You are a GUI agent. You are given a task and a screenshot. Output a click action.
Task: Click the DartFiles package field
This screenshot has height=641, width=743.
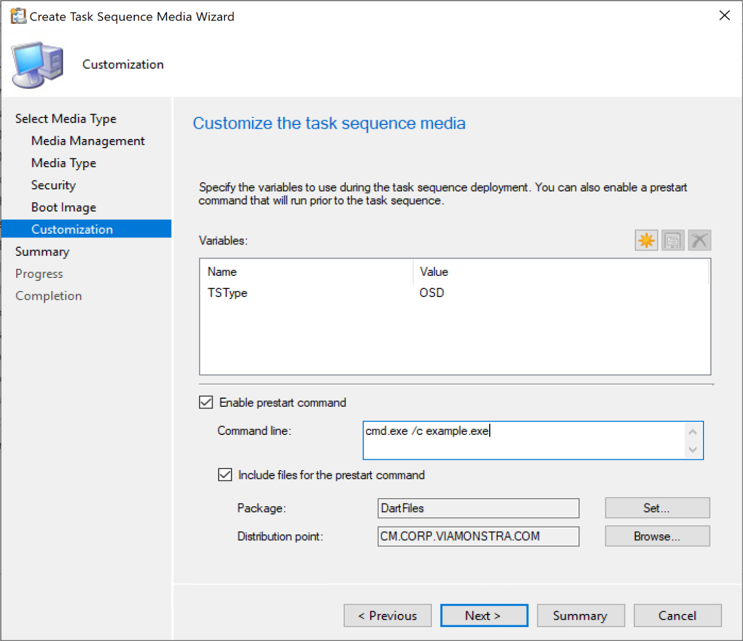[x=478, y=508]
